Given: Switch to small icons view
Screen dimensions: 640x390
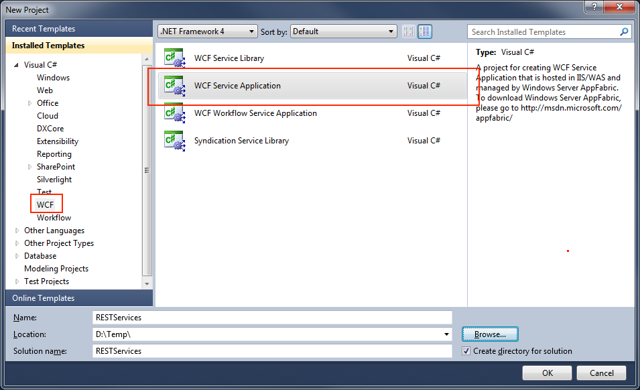Looking at the screenshot, I should click(409, 31).
